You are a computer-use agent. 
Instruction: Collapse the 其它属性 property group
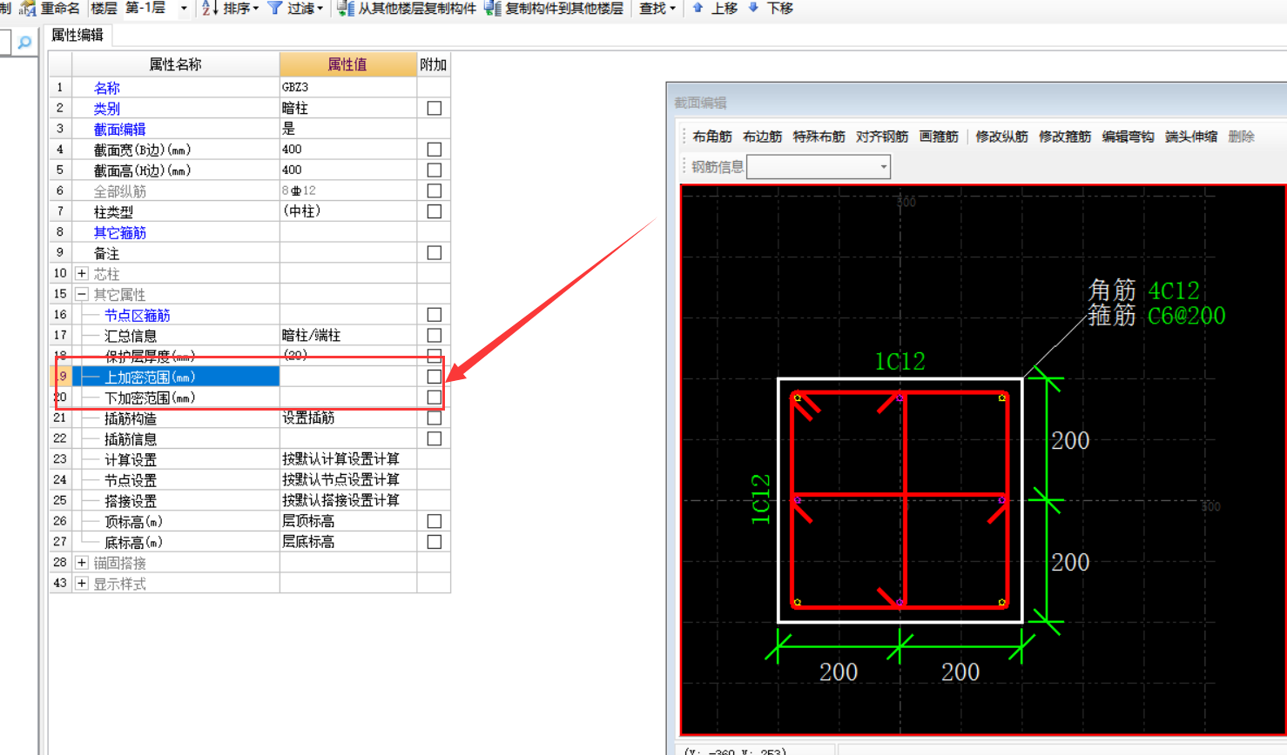click(82, 294)
